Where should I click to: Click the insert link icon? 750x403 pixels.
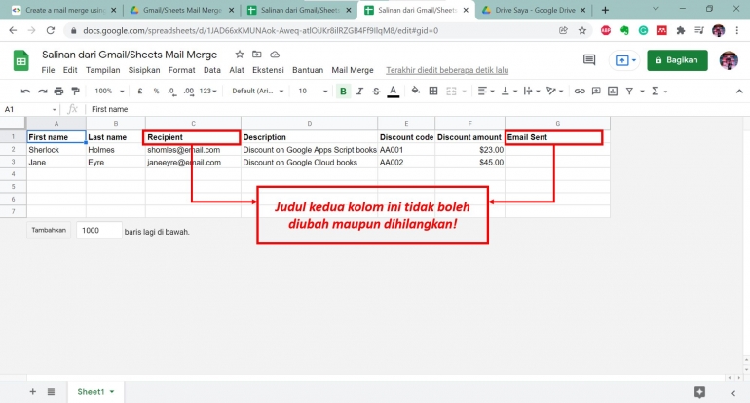580,91
